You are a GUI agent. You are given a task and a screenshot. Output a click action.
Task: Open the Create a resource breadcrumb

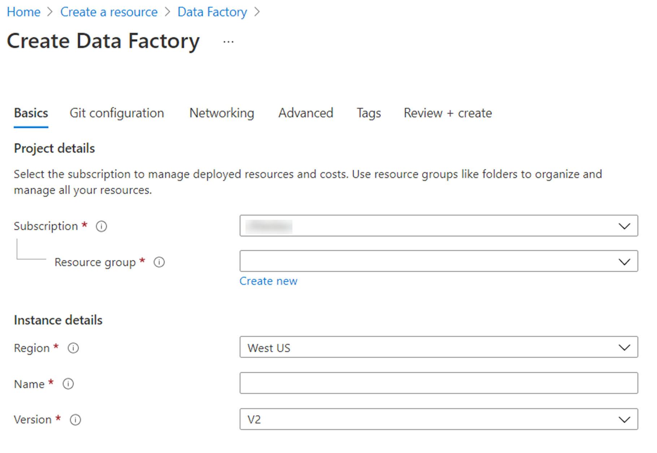click(109, 12)
